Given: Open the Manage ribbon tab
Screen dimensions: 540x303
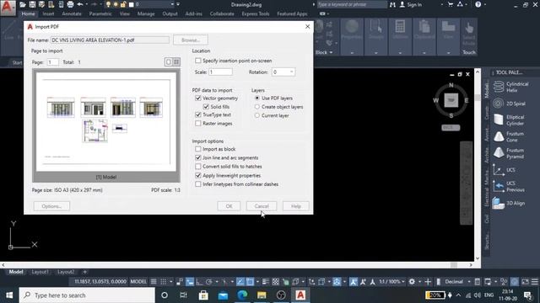Looking at the screenshot, I should tap(146, 13).
